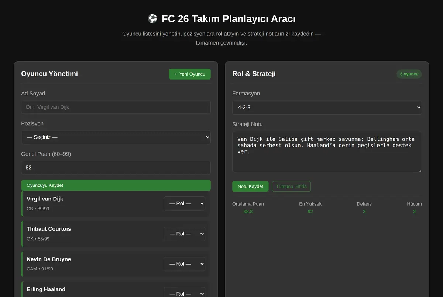Click the '5 oyuncu' badge
443x297 pixels.
pos(409,74)
